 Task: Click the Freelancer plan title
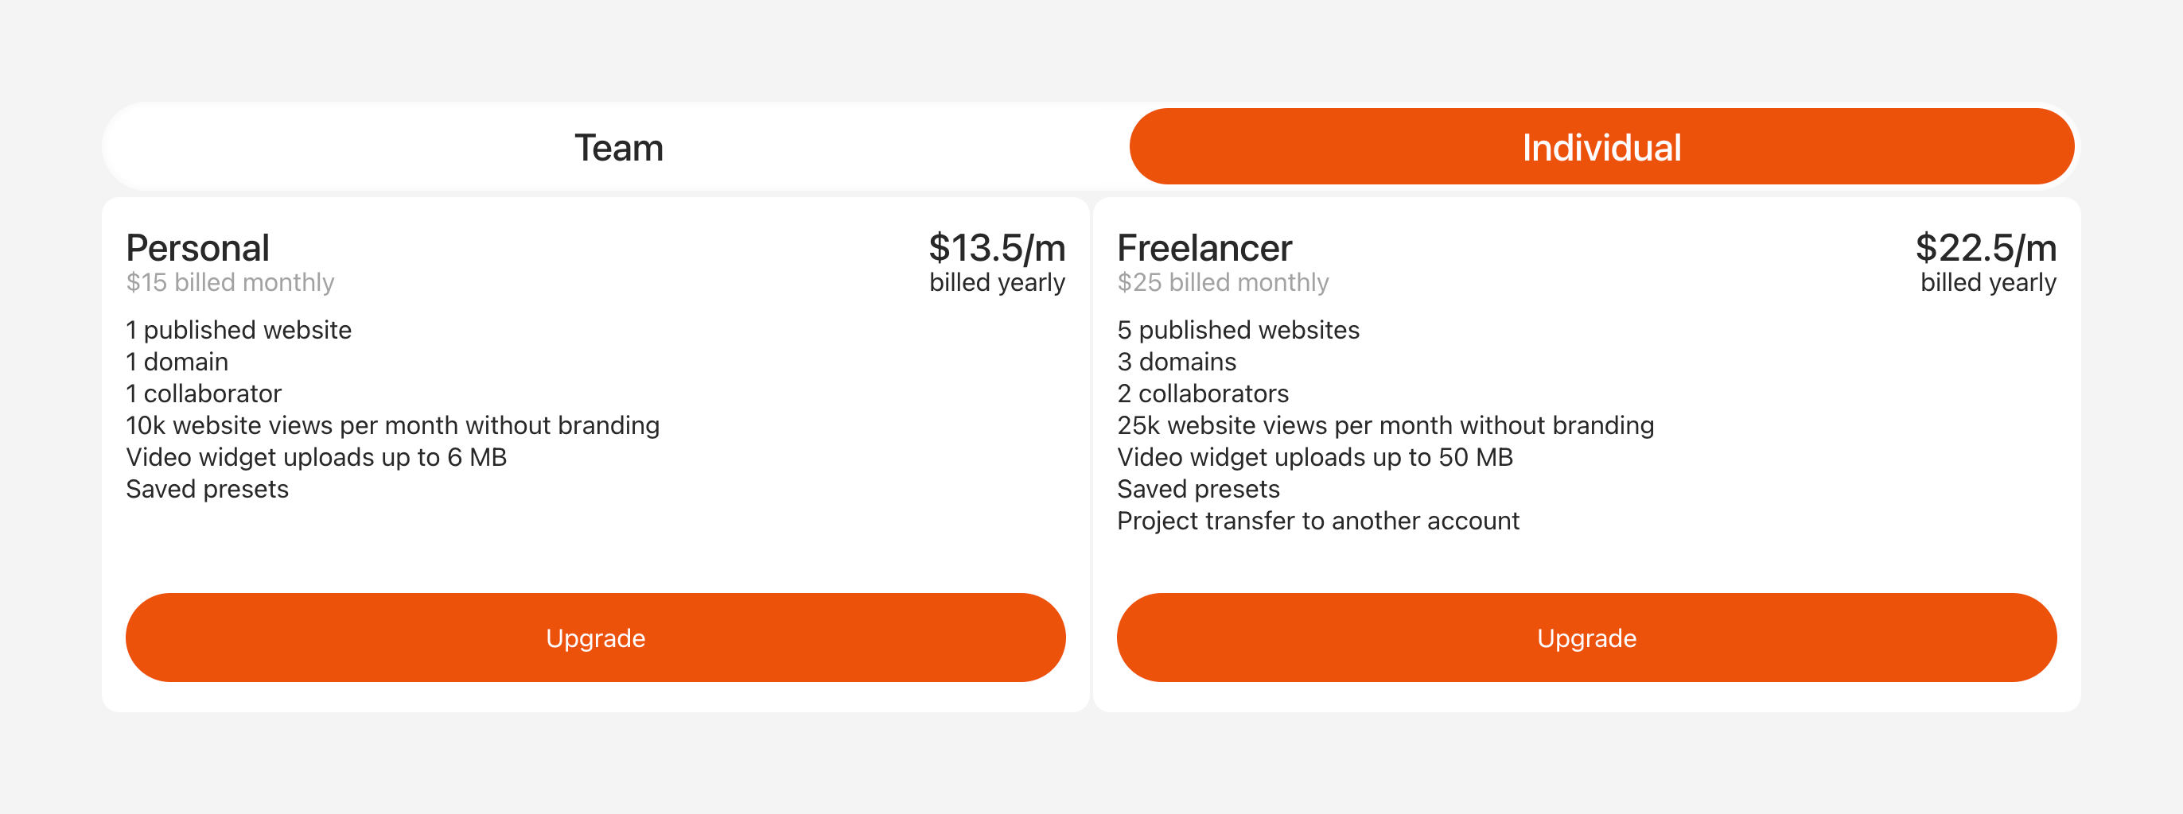(x=1204, y=248)
